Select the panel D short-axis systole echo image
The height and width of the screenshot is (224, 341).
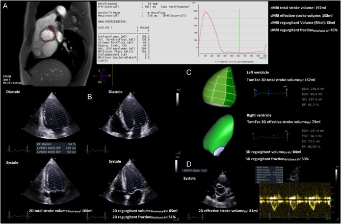click(223, 188)
